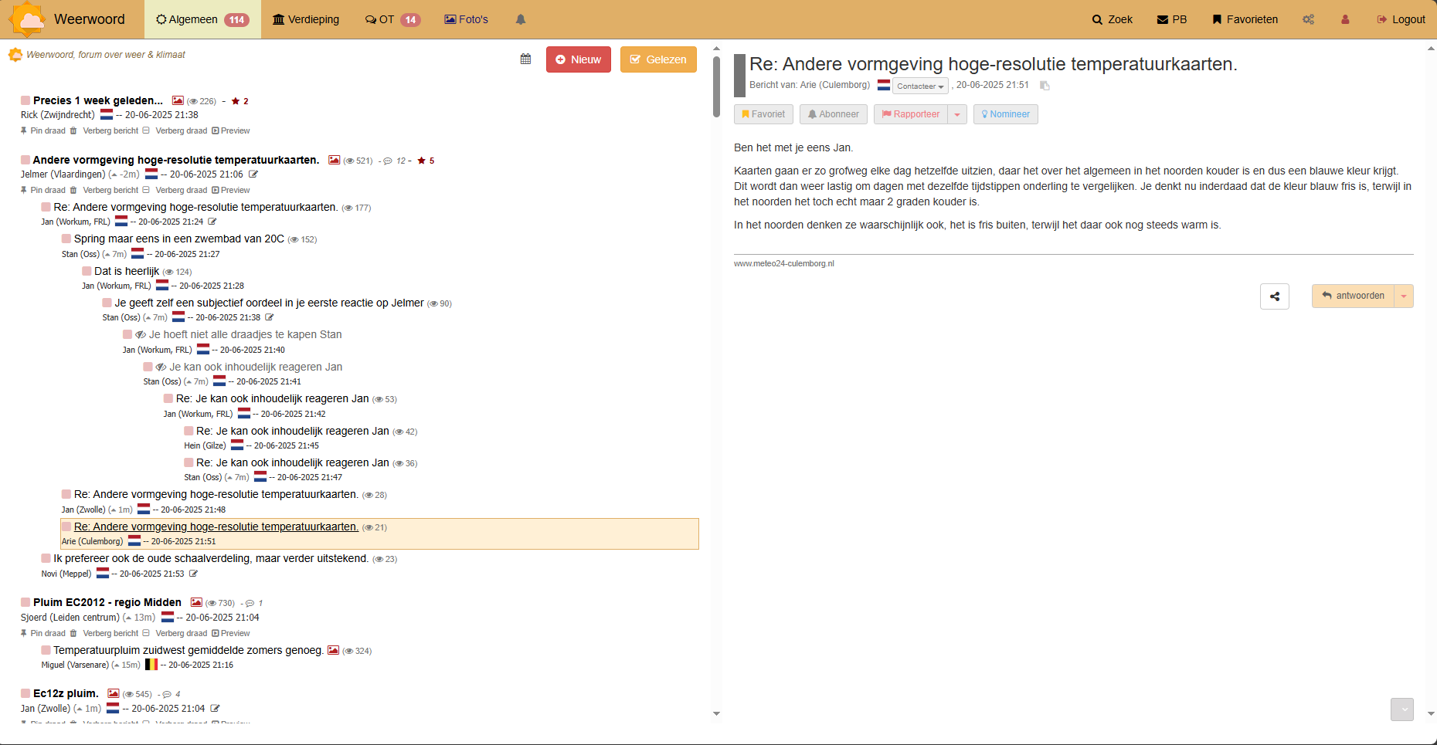
Task: Click edit icon beside Jan (Zwolle) 21:04
Action: (x=215, y=708)
